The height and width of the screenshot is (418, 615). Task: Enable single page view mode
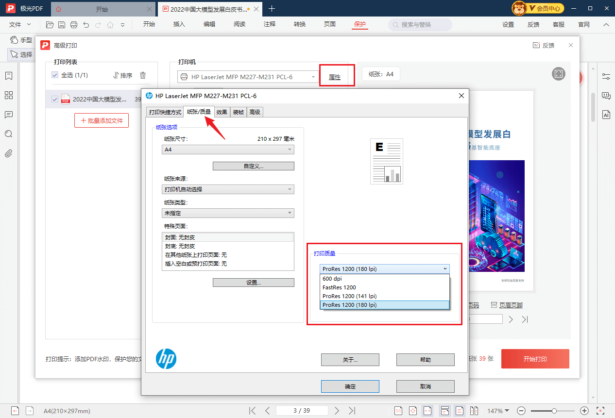click(460, 410)
